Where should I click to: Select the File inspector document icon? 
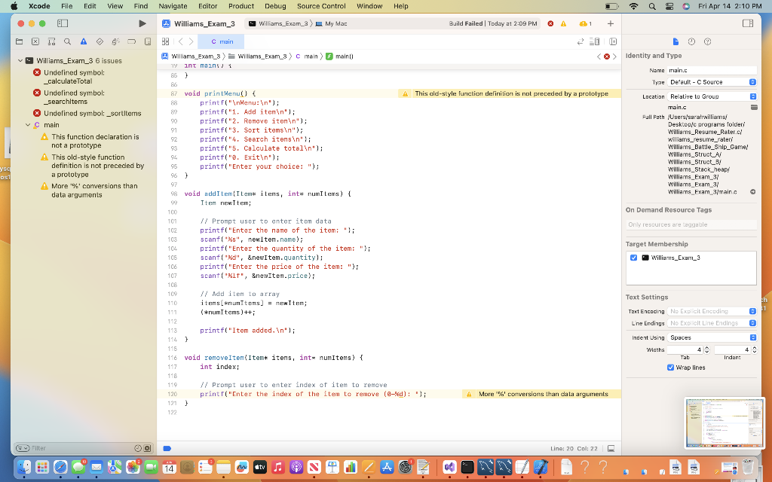pyautogui.click(x=676, y=42)
